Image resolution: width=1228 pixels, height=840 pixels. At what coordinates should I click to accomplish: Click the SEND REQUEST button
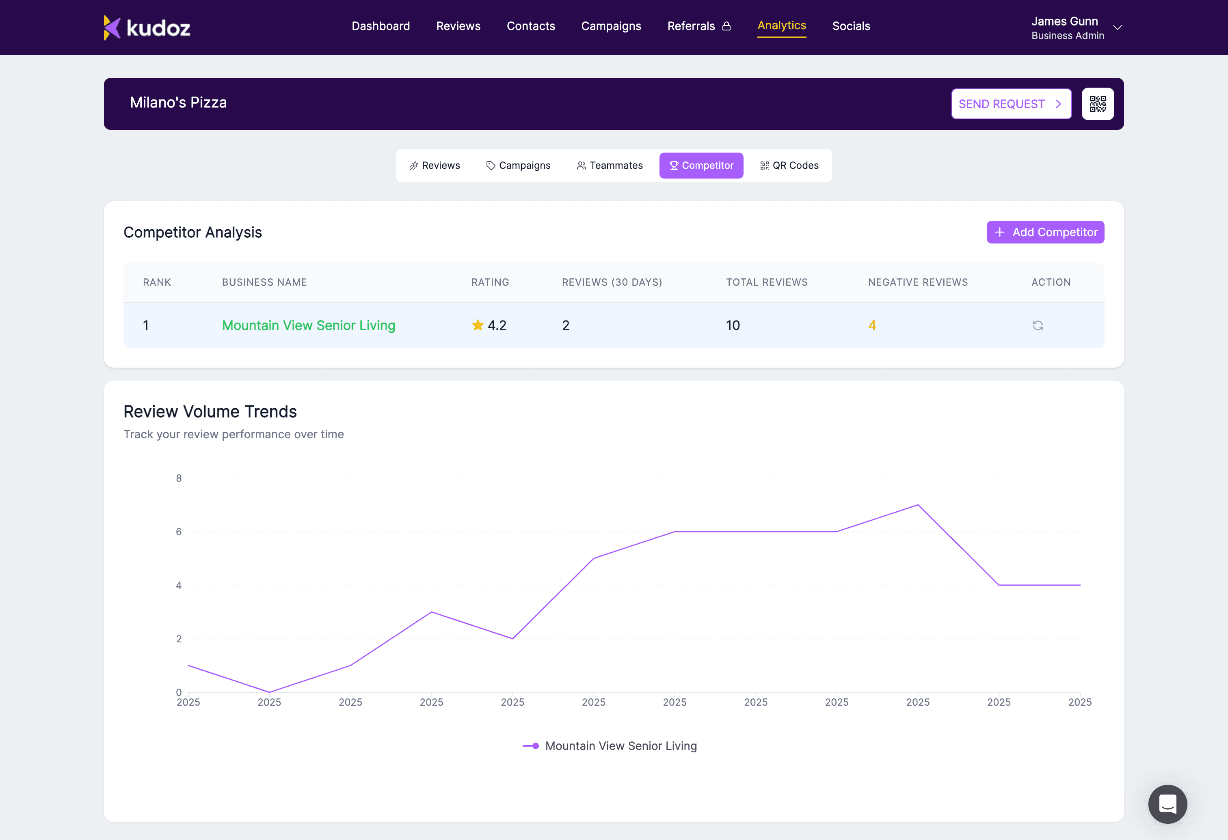1001,104
